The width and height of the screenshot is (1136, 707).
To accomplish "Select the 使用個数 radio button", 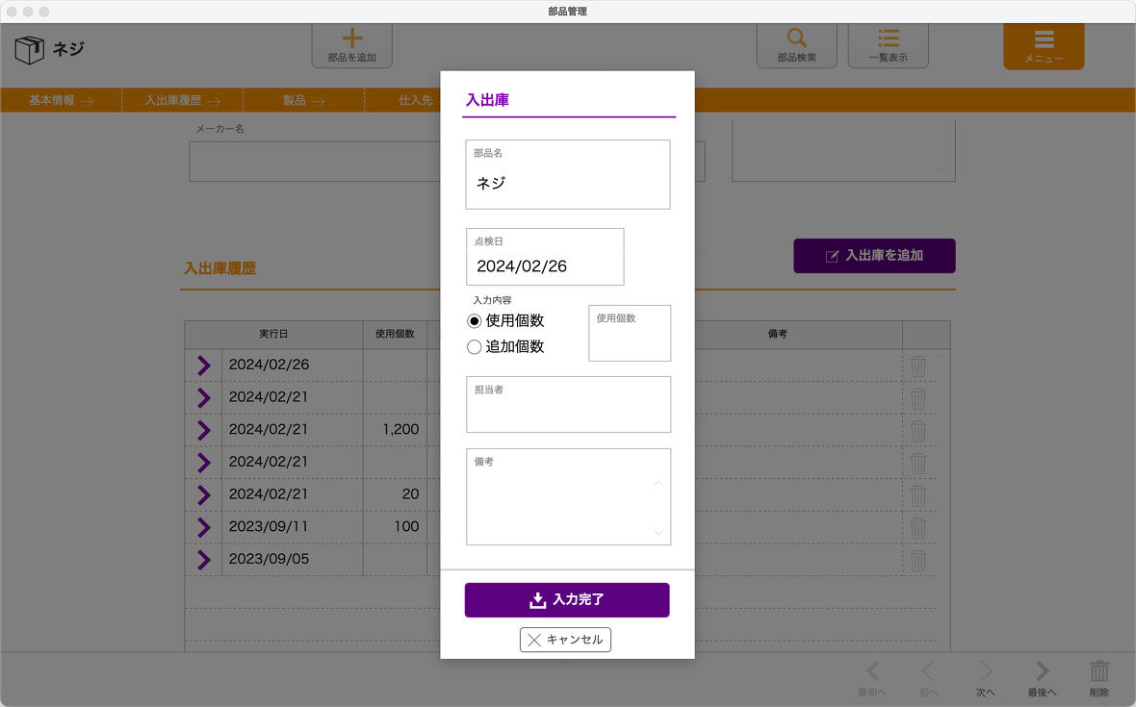I will click(x=474, y=321).
